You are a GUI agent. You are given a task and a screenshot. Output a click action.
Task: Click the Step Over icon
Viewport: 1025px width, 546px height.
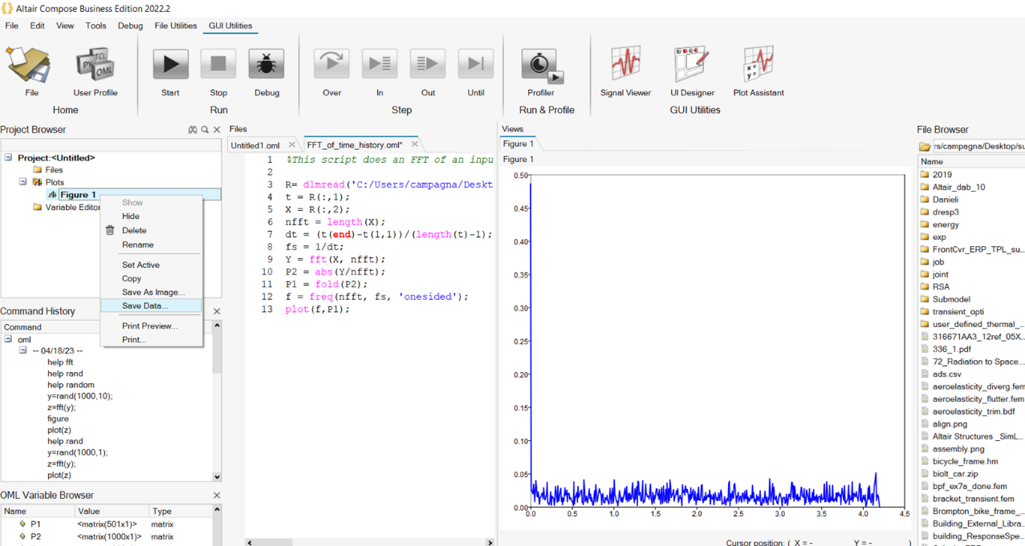click(331, 64)
